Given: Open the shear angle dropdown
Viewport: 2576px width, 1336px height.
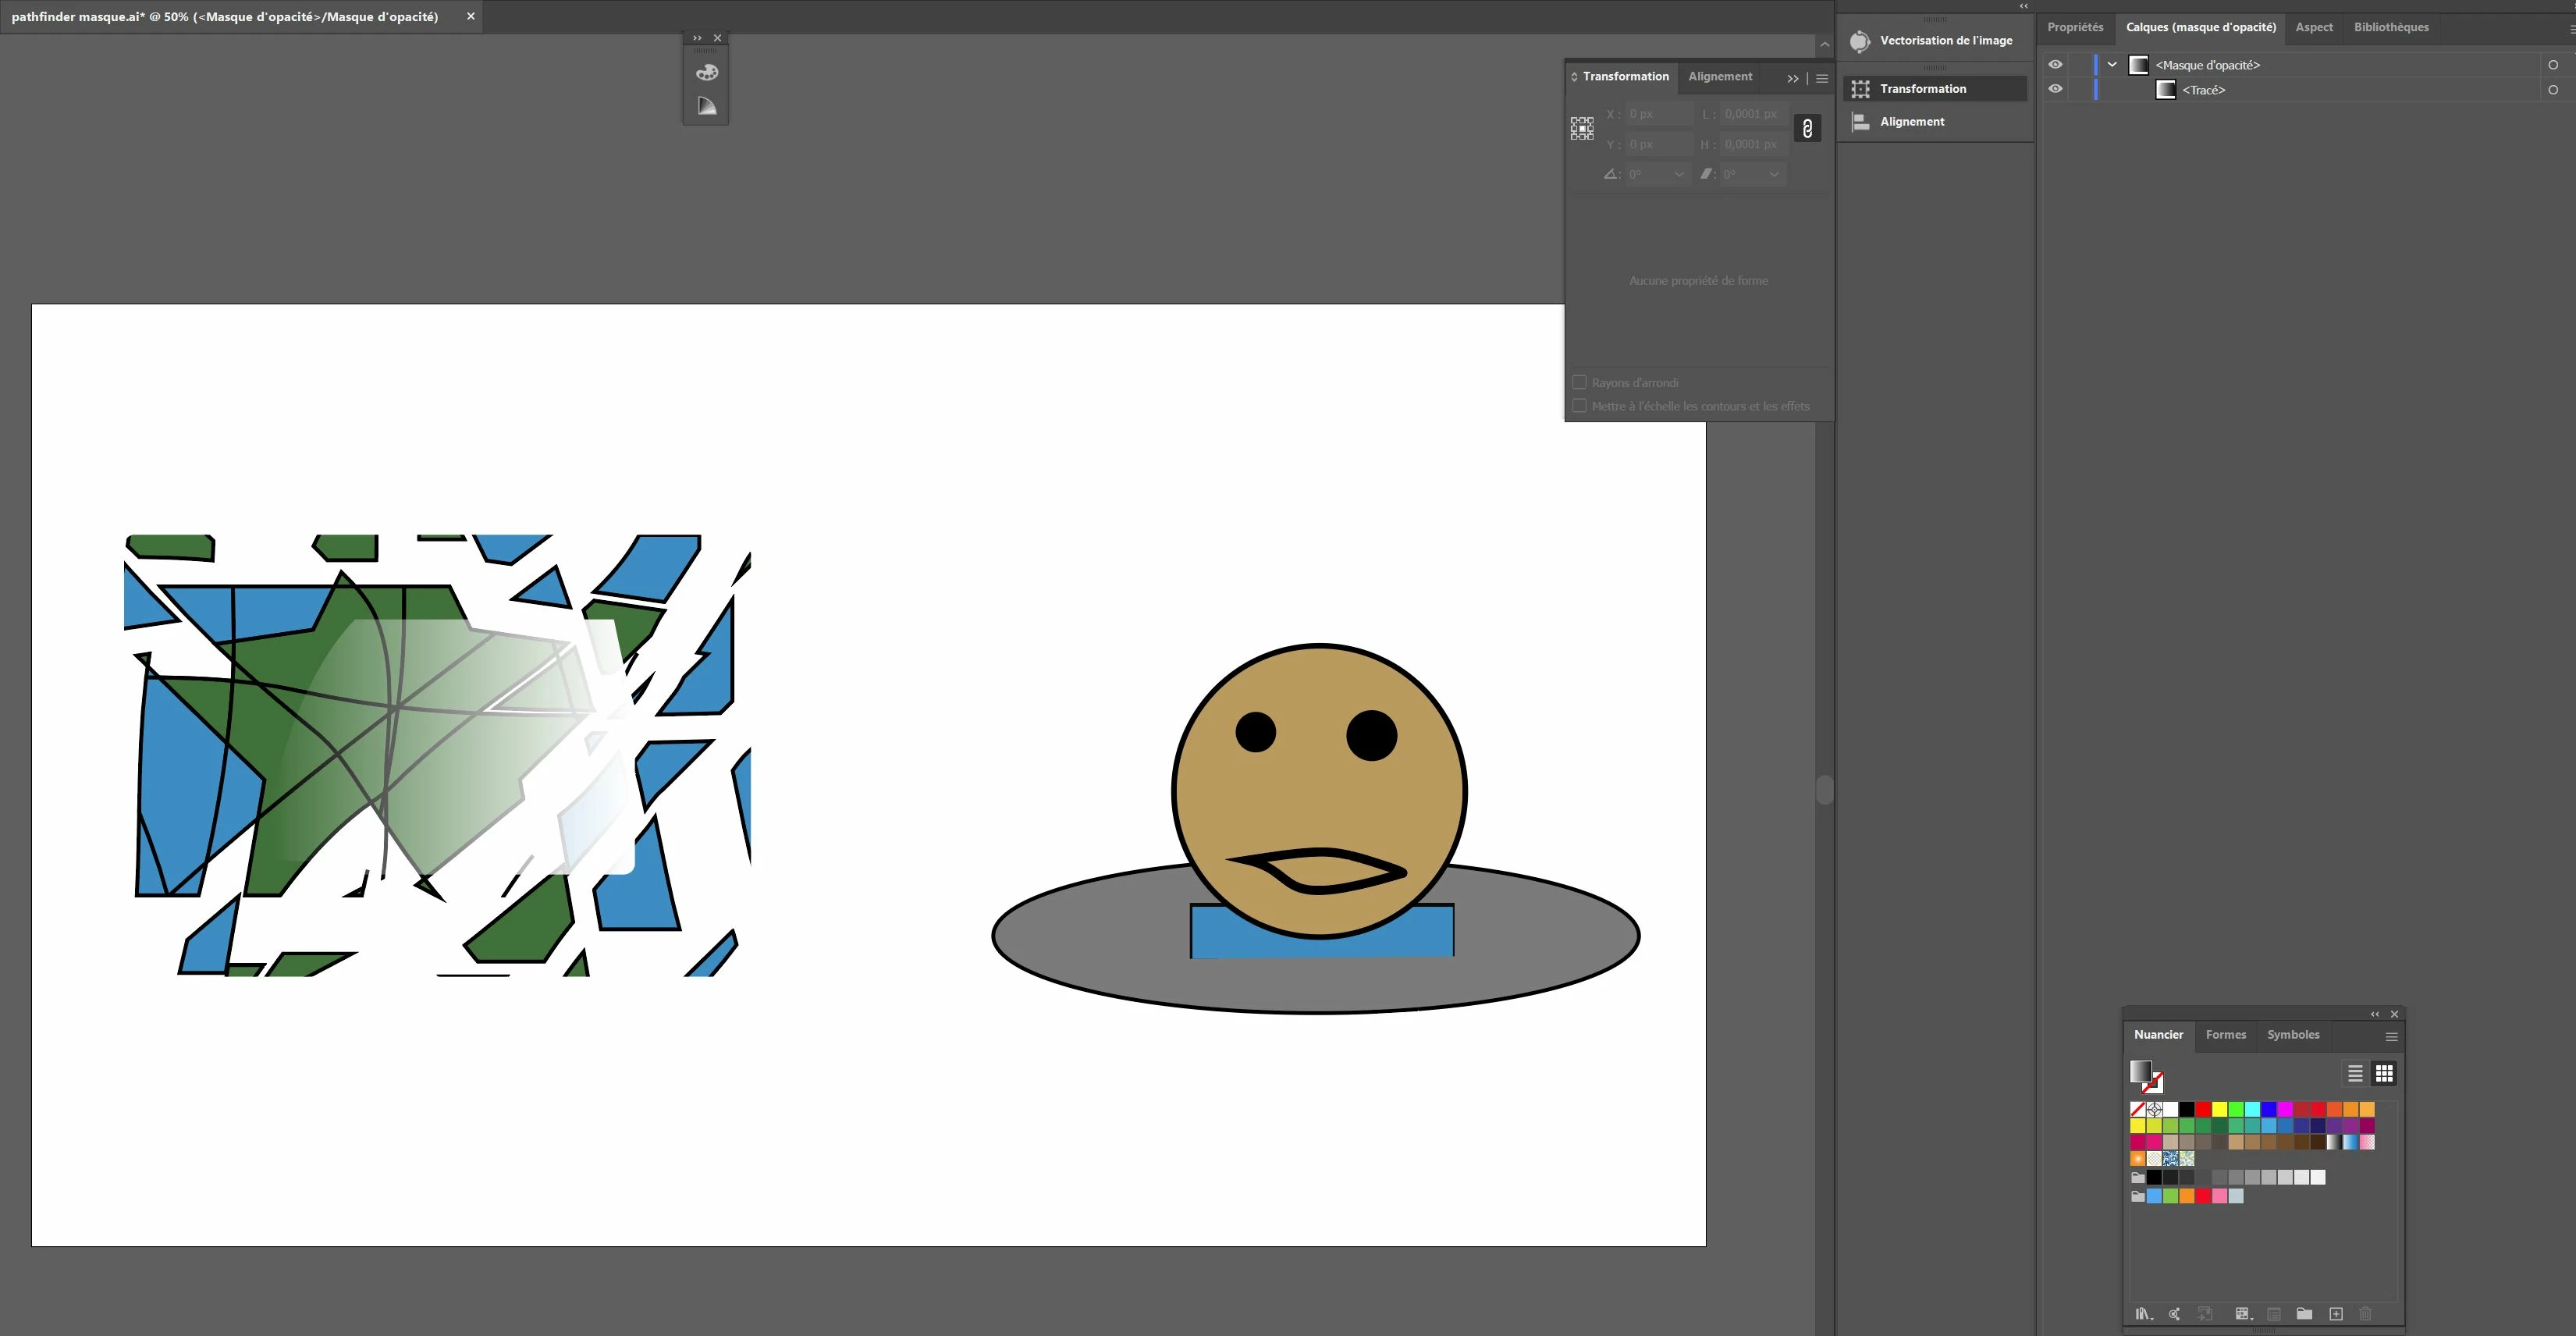Looking at the screenshot, I should coord(1774,174).
